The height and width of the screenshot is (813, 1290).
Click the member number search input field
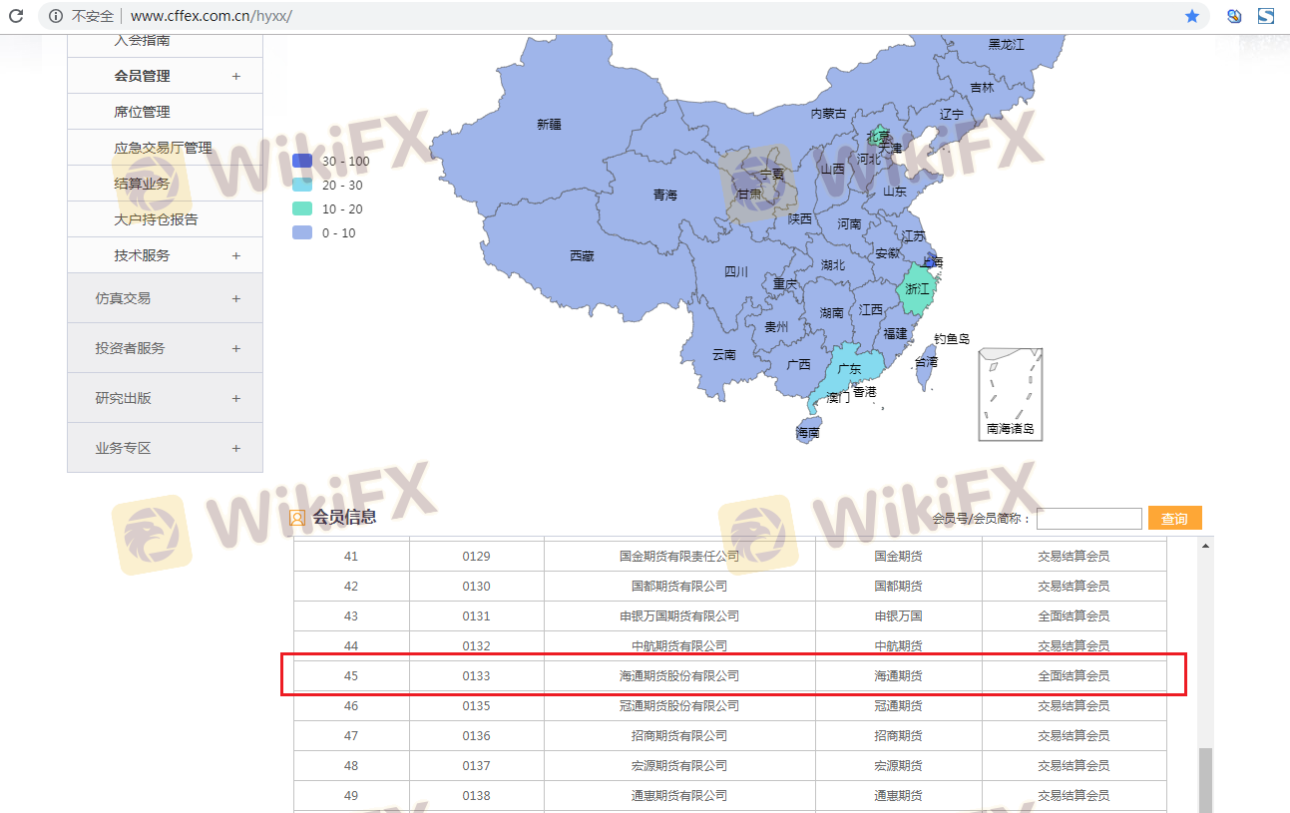click(1088, 519)
